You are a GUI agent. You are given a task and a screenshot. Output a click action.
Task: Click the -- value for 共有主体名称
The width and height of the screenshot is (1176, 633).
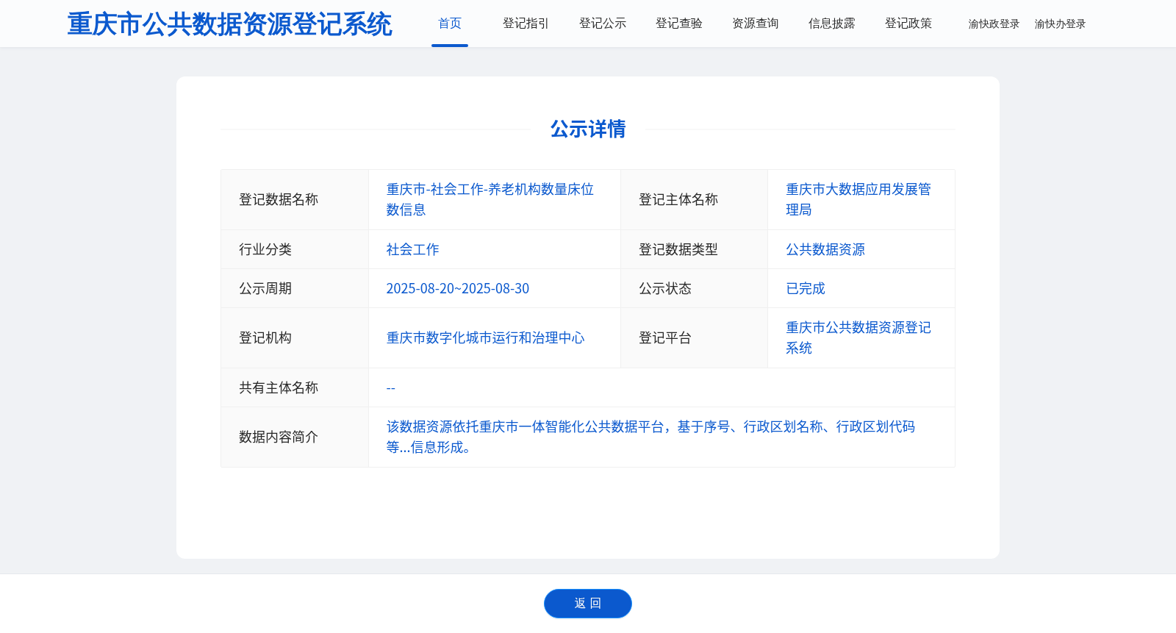click(391, 387)
